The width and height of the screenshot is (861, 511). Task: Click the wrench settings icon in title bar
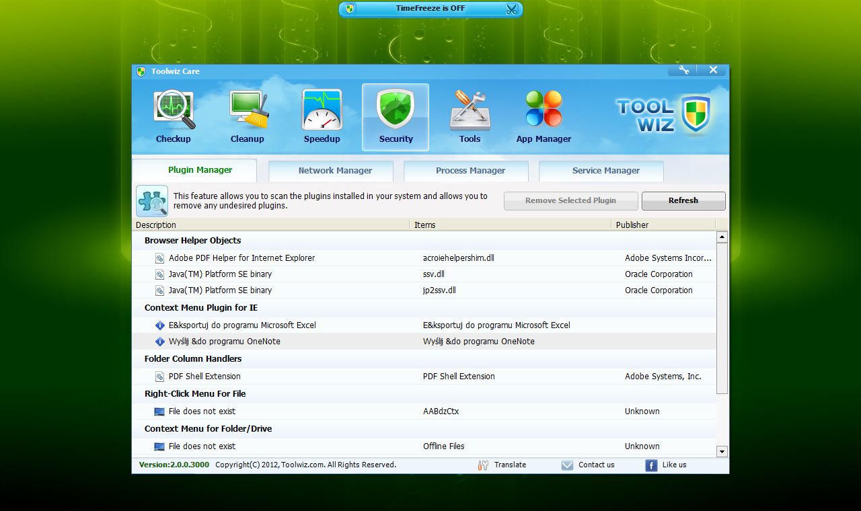[x=683, y=70]
